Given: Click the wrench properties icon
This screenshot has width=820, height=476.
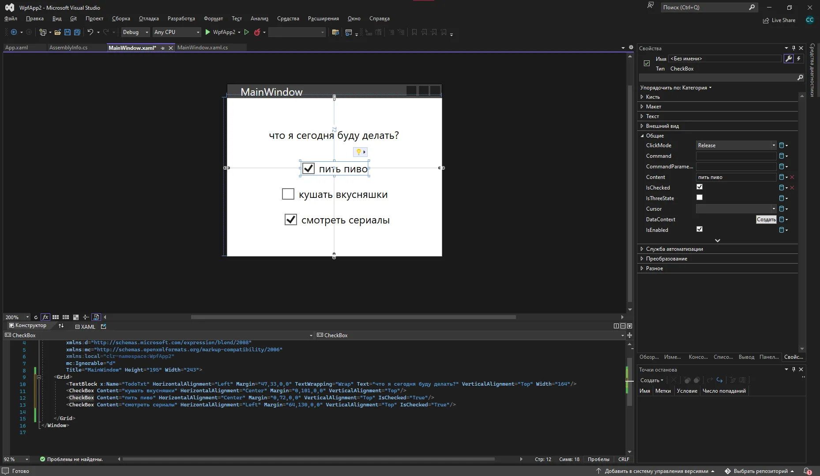Looking at the screenshot, I should (789, 59).
